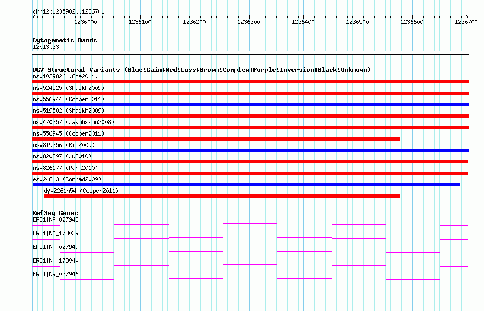Click ruler position 1236600

pyautogui.click(x=412, y=22)
